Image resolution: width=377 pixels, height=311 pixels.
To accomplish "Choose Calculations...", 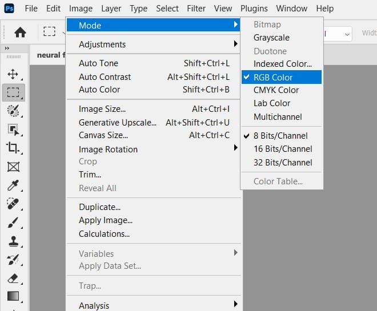I will [x=154, y=233].
